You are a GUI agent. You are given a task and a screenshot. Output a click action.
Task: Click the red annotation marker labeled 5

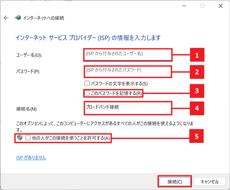pyautogui.click(x=196, y=136)
